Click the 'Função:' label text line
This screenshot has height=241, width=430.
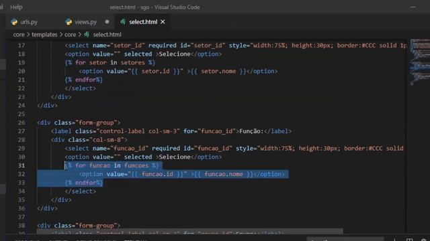tap(171, 131)
